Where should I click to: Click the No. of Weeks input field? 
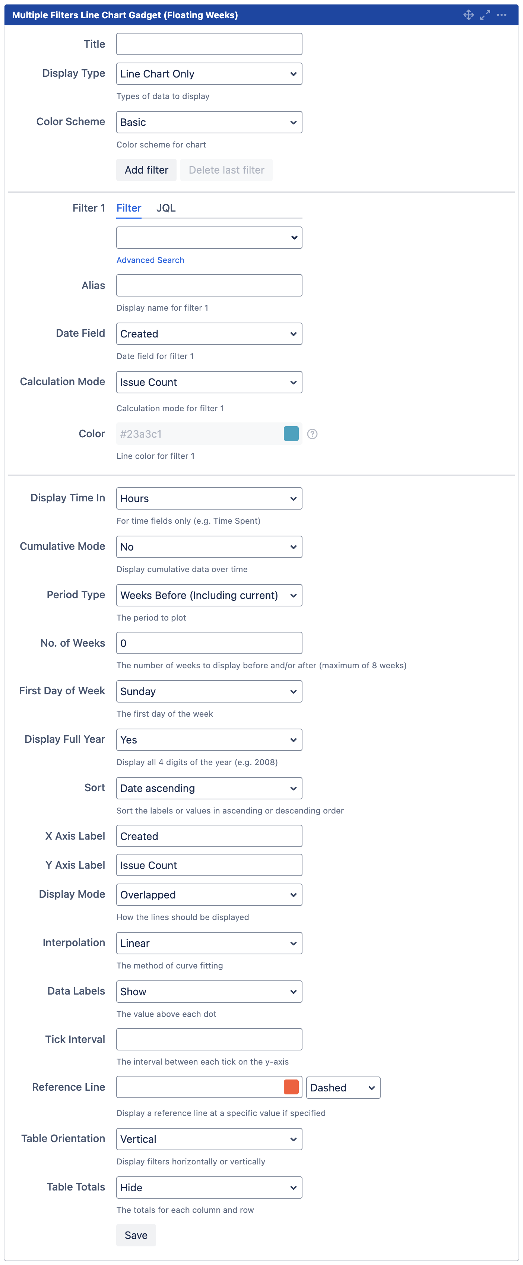pyautogui.click(x=209, y=643)
